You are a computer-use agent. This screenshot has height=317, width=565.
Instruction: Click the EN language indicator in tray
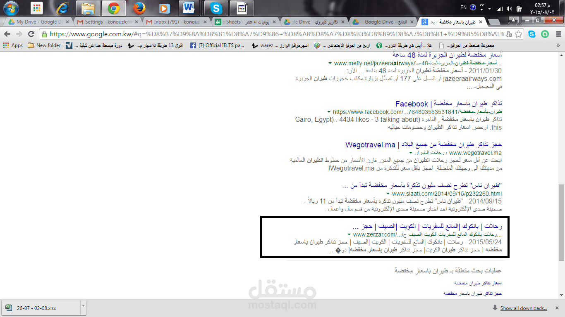(463, 7)
